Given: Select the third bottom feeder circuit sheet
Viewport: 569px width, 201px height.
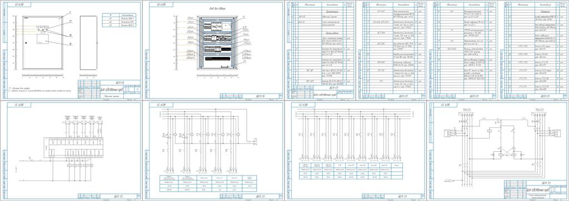Looking at the screenshot, I should 356,151.
